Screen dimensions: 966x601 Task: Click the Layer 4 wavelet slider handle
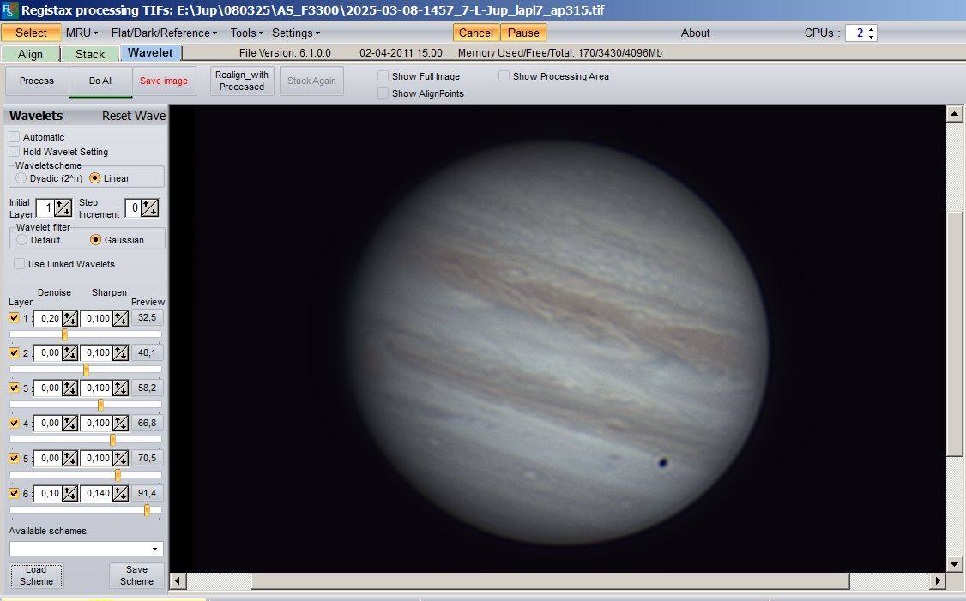[x=112, y=440]
